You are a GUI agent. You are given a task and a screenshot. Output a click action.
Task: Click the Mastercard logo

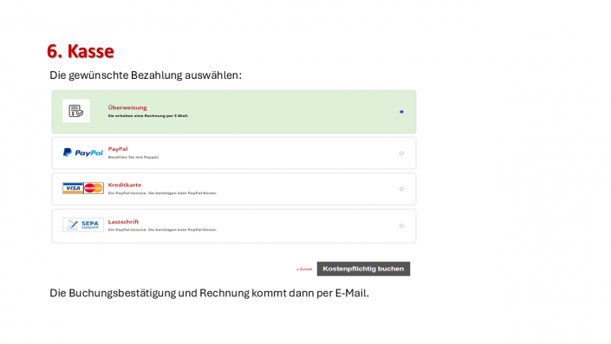94,188
